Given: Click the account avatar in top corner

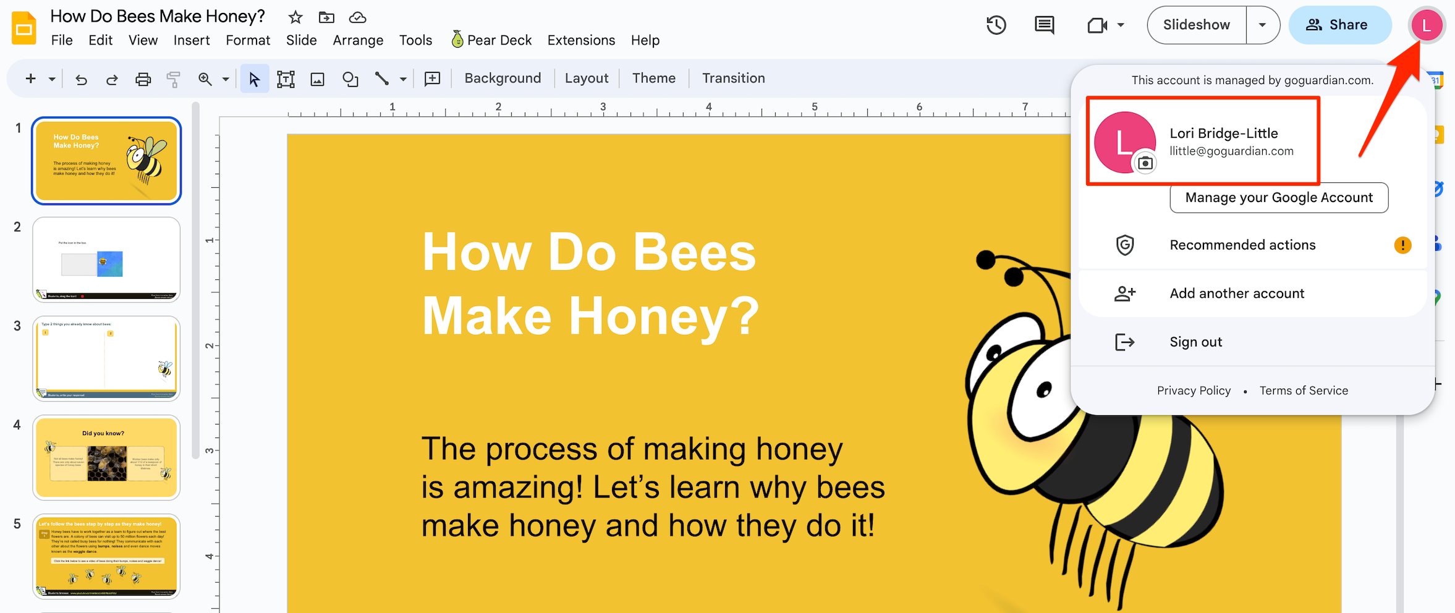Looking at the screenshot, I should coord(1426,25).
